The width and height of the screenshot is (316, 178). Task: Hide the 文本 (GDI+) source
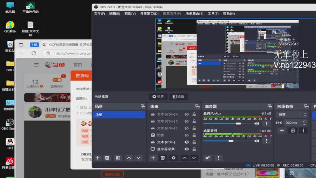click(x=186, y=142)
